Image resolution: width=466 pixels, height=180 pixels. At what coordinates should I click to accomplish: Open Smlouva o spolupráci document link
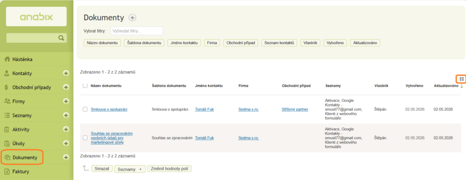point(109,109)
